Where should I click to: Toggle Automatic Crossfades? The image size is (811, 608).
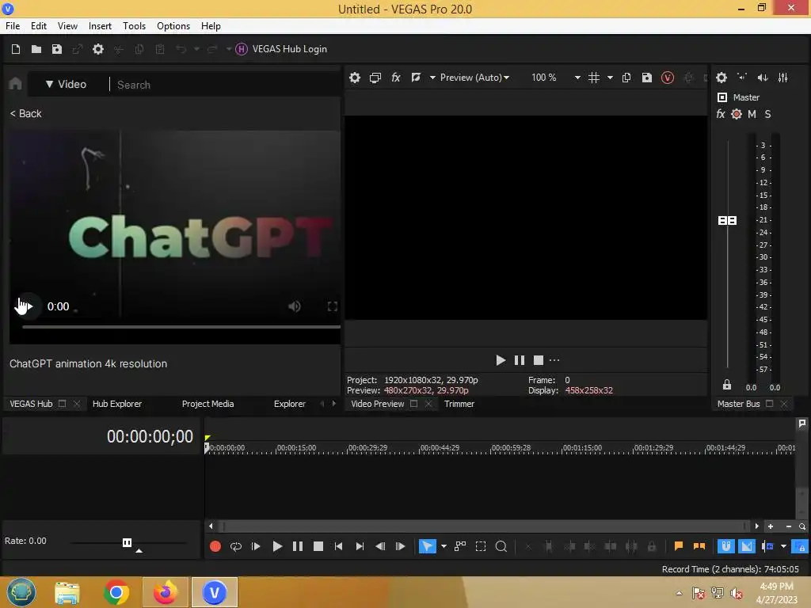[746, 546]
